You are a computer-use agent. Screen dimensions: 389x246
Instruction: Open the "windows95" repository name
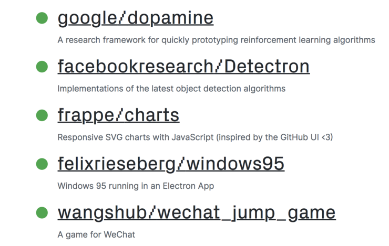tap(236, 164)
